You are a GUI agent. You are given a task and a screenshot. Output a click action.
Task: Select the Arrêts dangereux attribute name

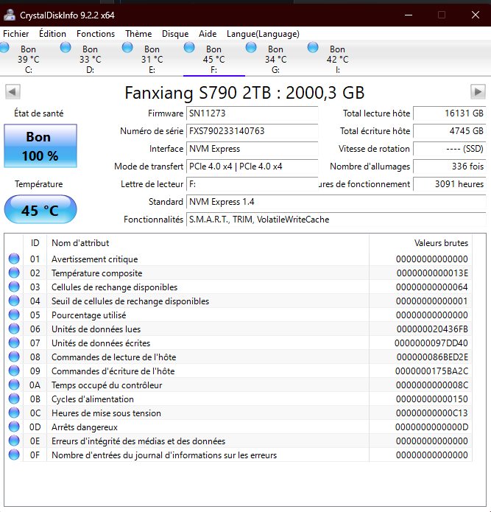[85, 427]
